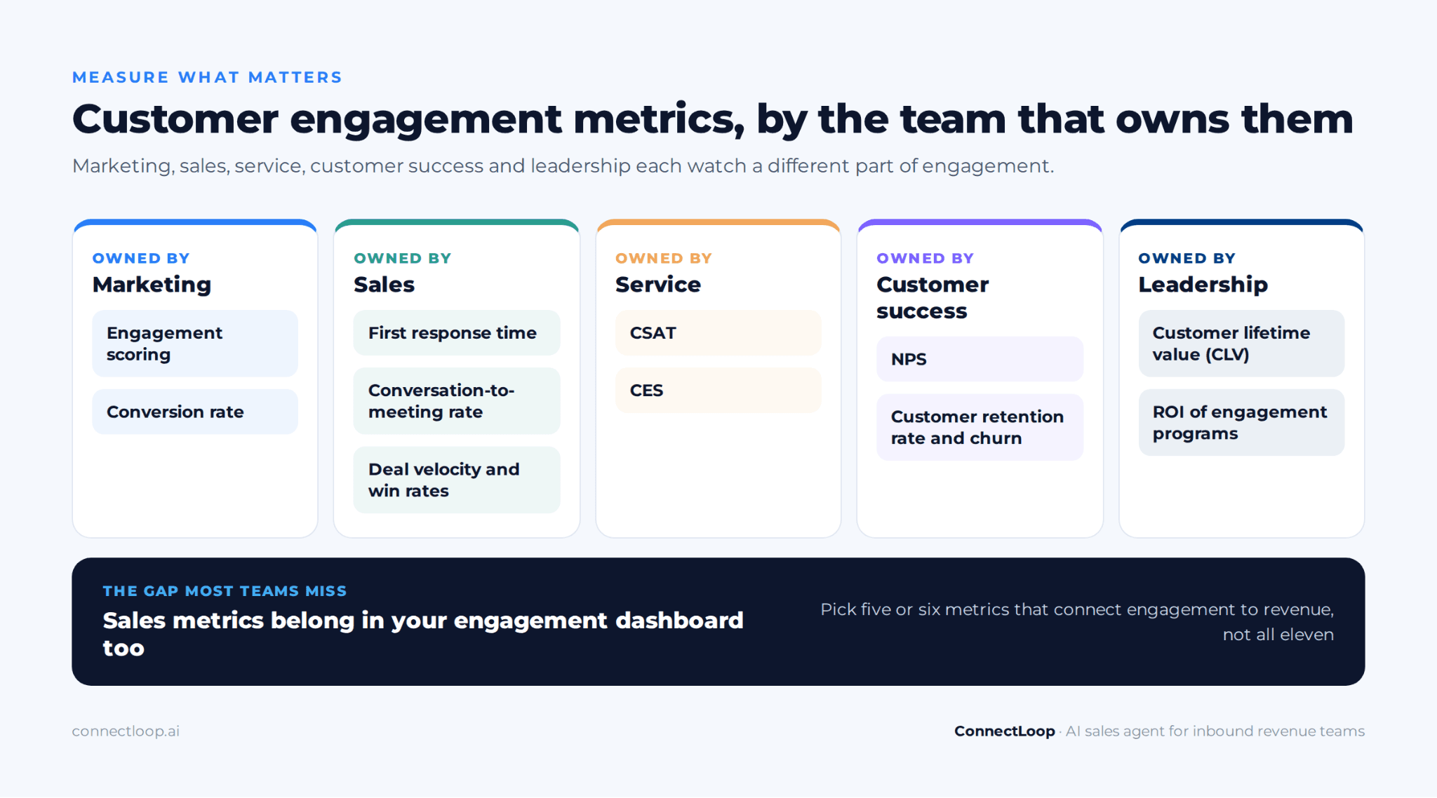The image size is (1437, 798).
Task: Select the 'NPS' metric chip
Action: tap(980, 359)
